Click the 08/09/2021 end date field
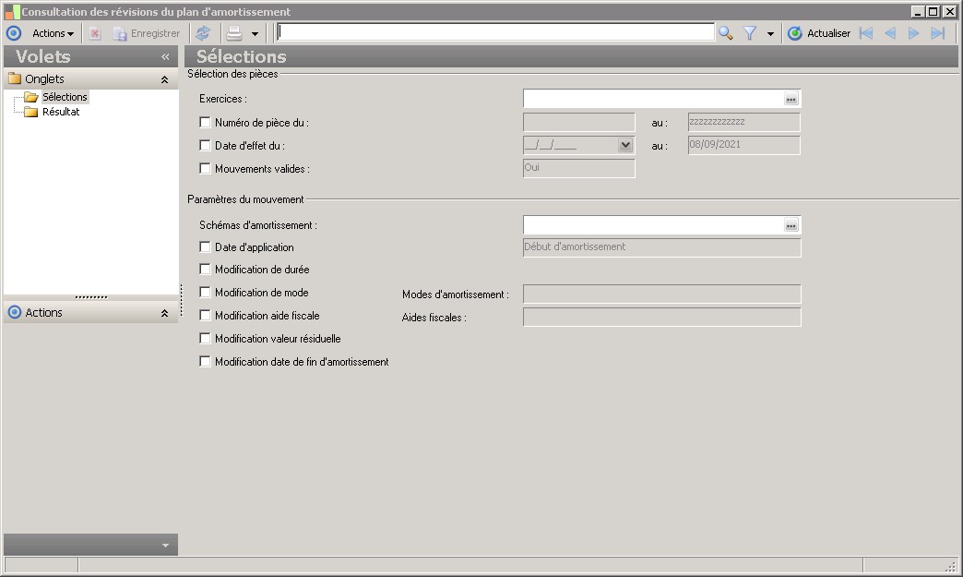 744,145
